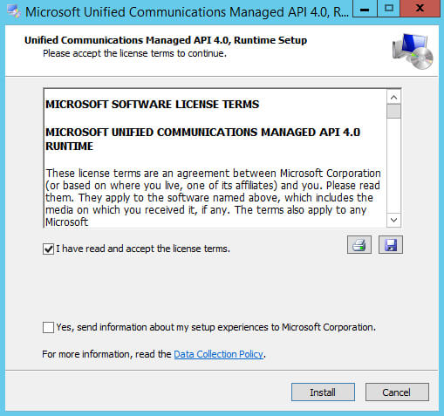Click the setup computer and disc graphic

pos(413,51)
